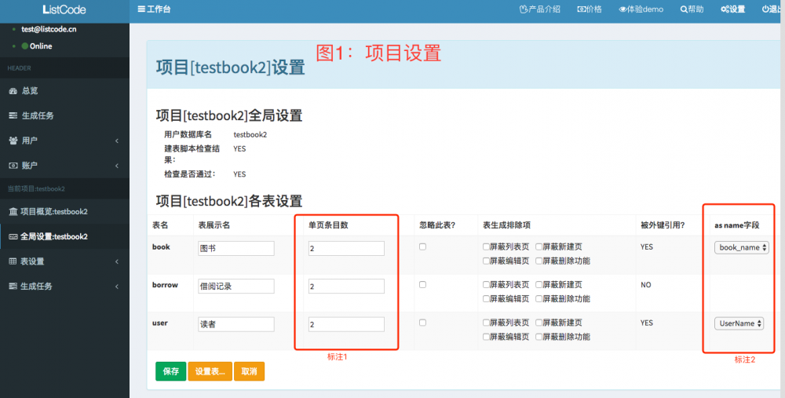
Task: Check 屏蔽新建页 for book table
Action: tap(539, 246)
